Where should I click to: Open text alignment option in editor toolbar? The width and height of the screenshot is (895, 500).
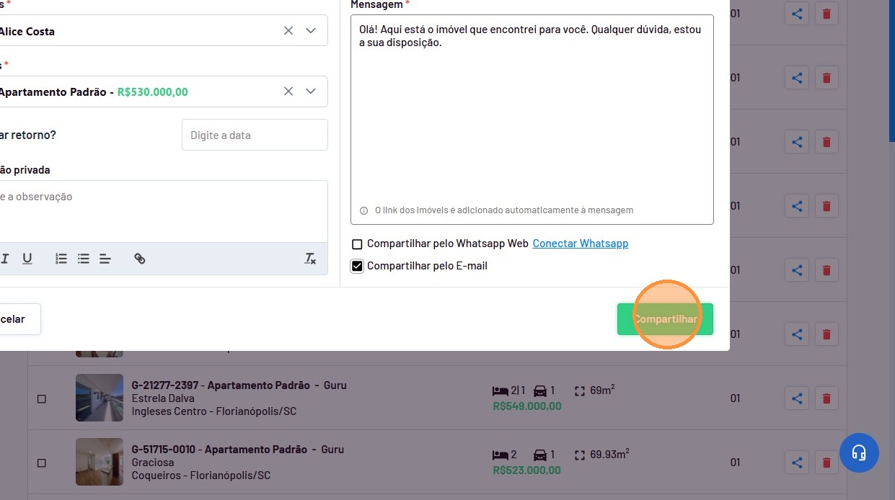[105, 259]
